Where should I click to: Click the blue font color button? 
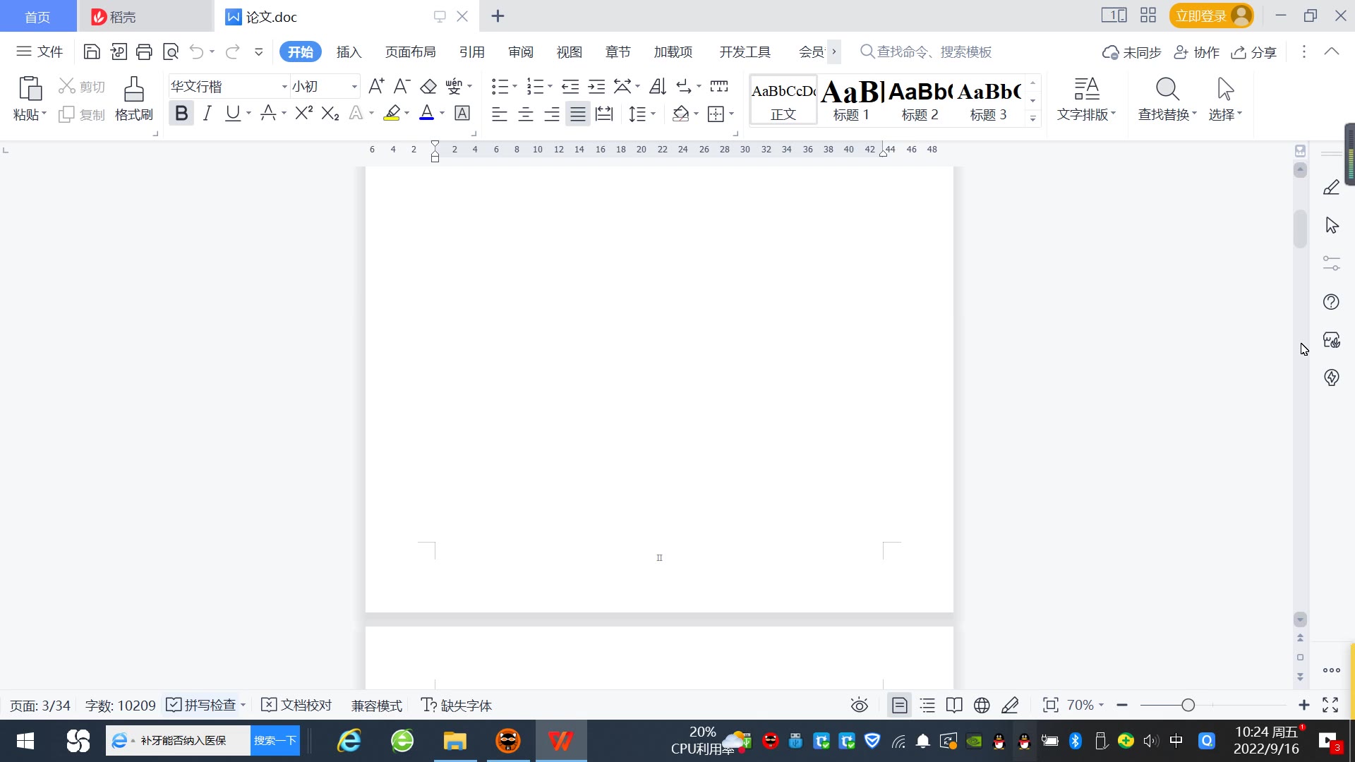coord(427,113)
